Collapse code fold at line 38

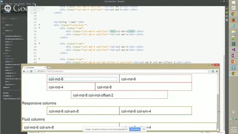coord(39,44)
